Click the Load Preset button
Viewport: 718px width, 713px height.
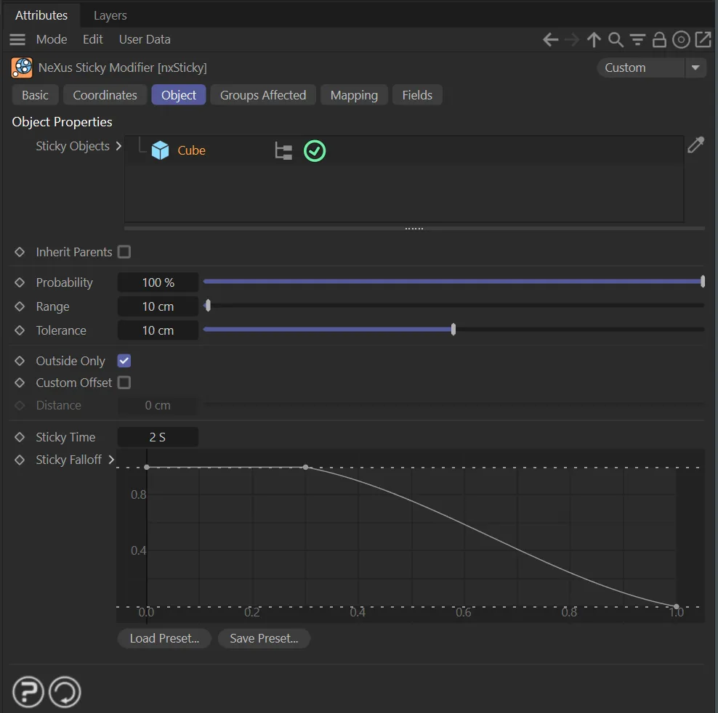164,638
